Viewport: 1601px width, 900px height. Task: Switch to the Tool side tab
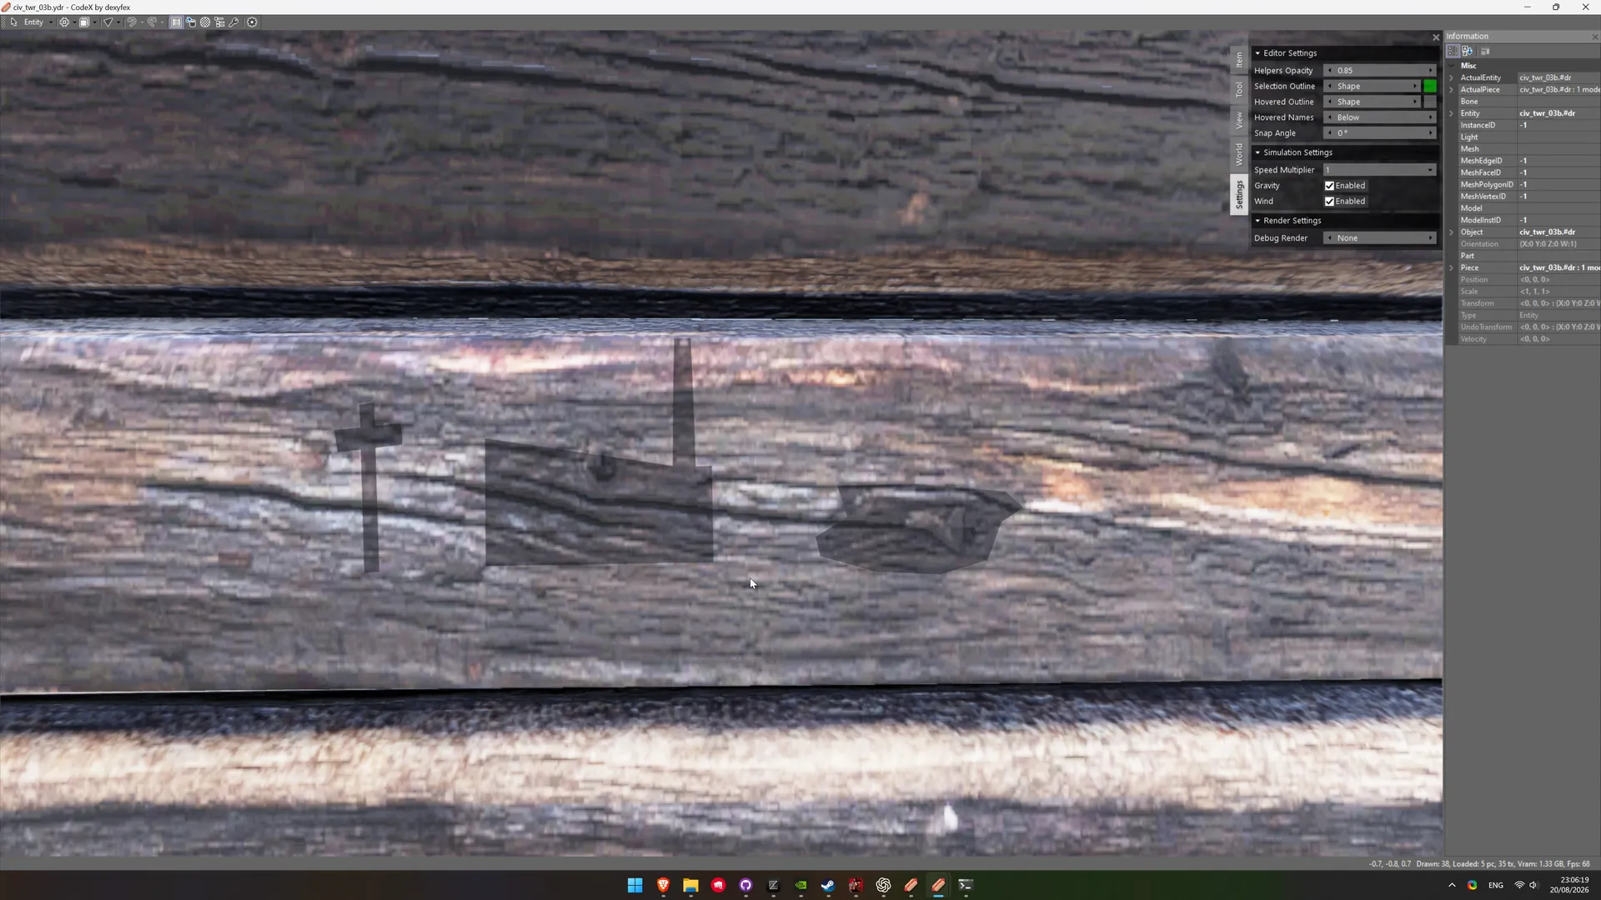click(1239, 89)
